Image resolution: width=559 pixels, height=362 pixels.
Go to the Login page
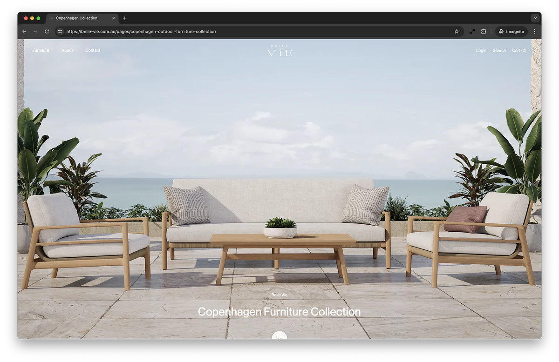click(x=481, y=50)
